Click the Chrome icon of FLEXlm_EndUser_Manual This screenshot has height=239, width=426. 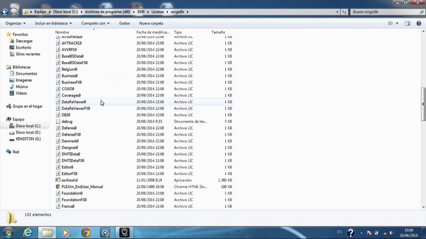[x=58, y=187]
